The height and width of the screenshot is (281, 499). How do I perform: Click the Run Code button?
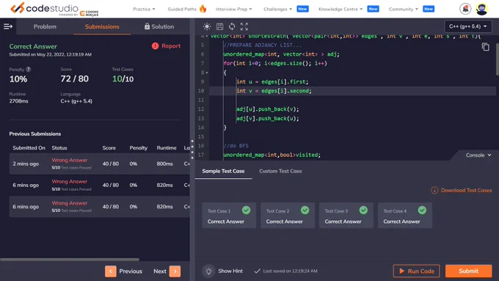tap(416, 271)
